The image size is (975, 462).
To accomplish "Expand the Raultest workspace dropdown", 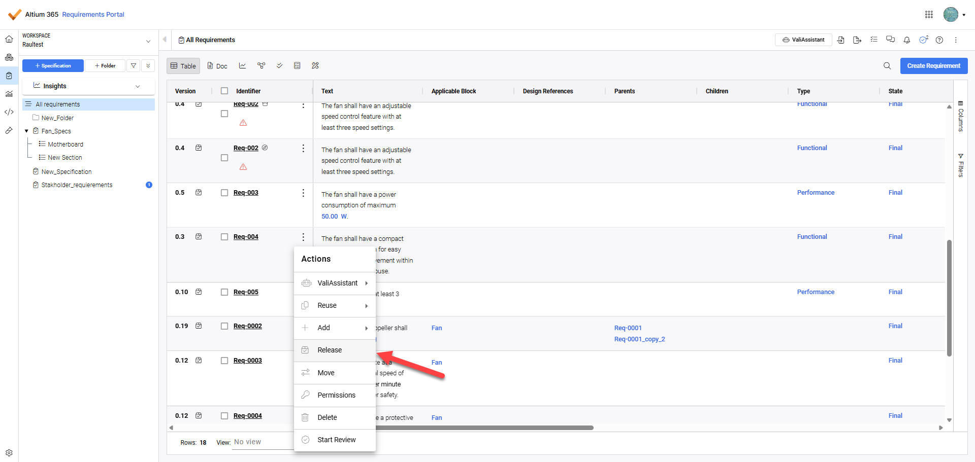I will click(148, 41).
